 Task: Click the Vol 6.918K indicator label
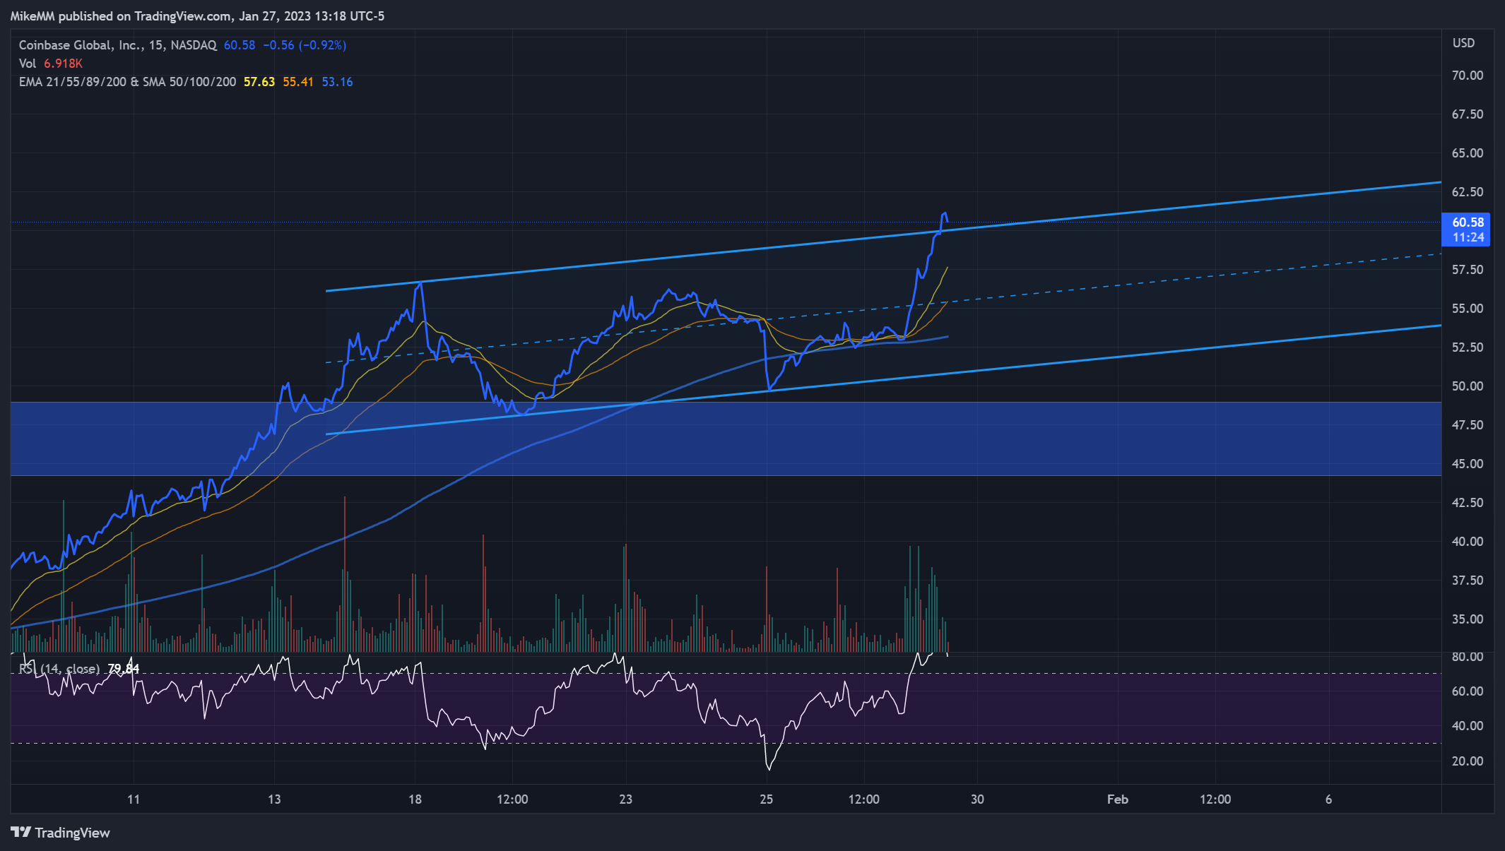[x=50, y=64]
